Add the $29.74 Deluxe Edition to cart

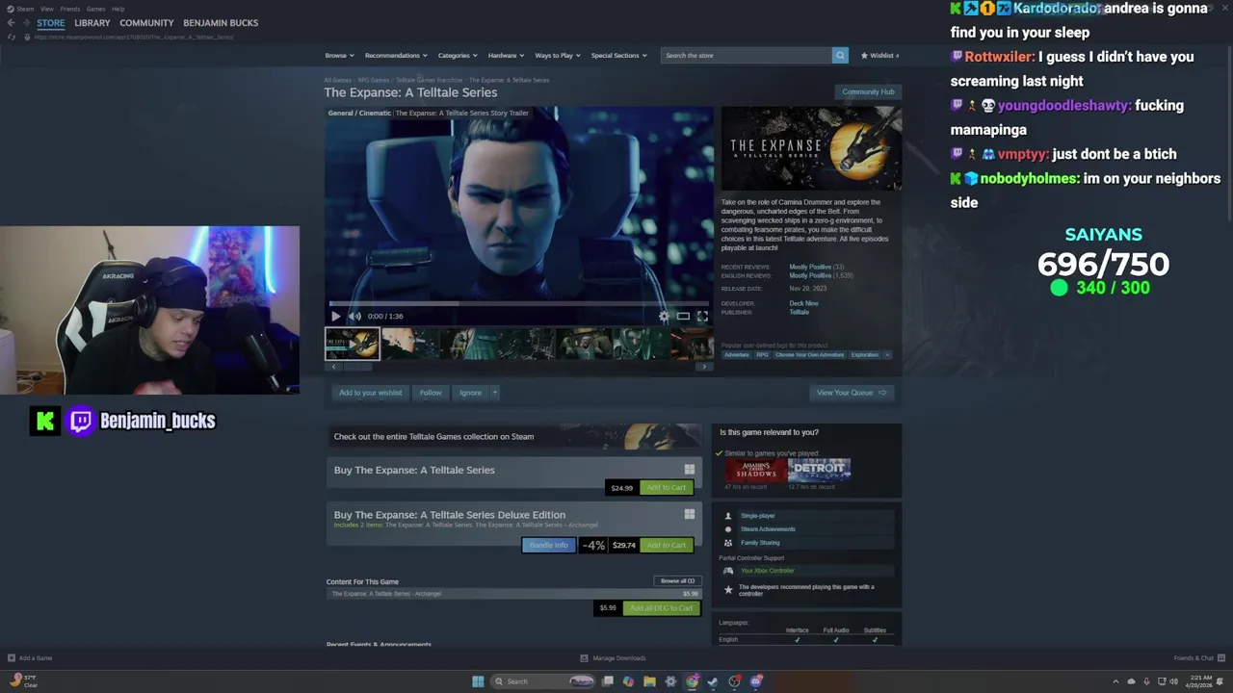click(x=666, y=546)
